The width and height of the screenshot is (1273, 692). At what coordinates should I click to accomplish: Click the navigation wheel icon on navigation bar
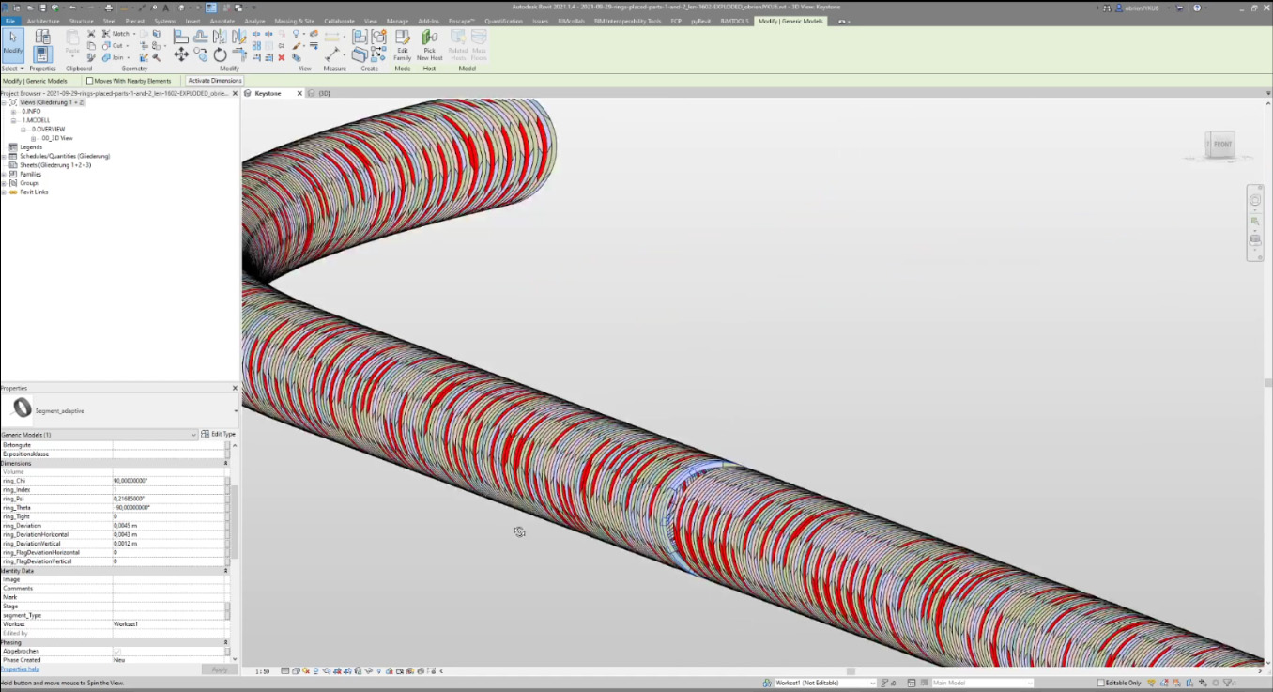(x=1255, y=200)
